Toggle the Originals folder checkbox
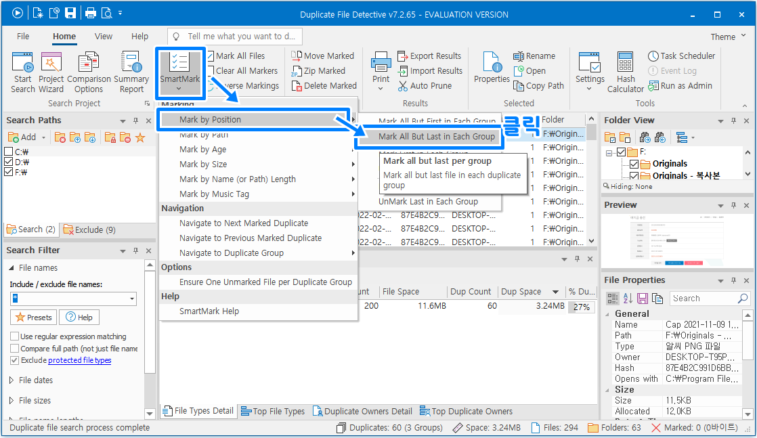Screen dimensions: 757x438 (x=634, y=164)
